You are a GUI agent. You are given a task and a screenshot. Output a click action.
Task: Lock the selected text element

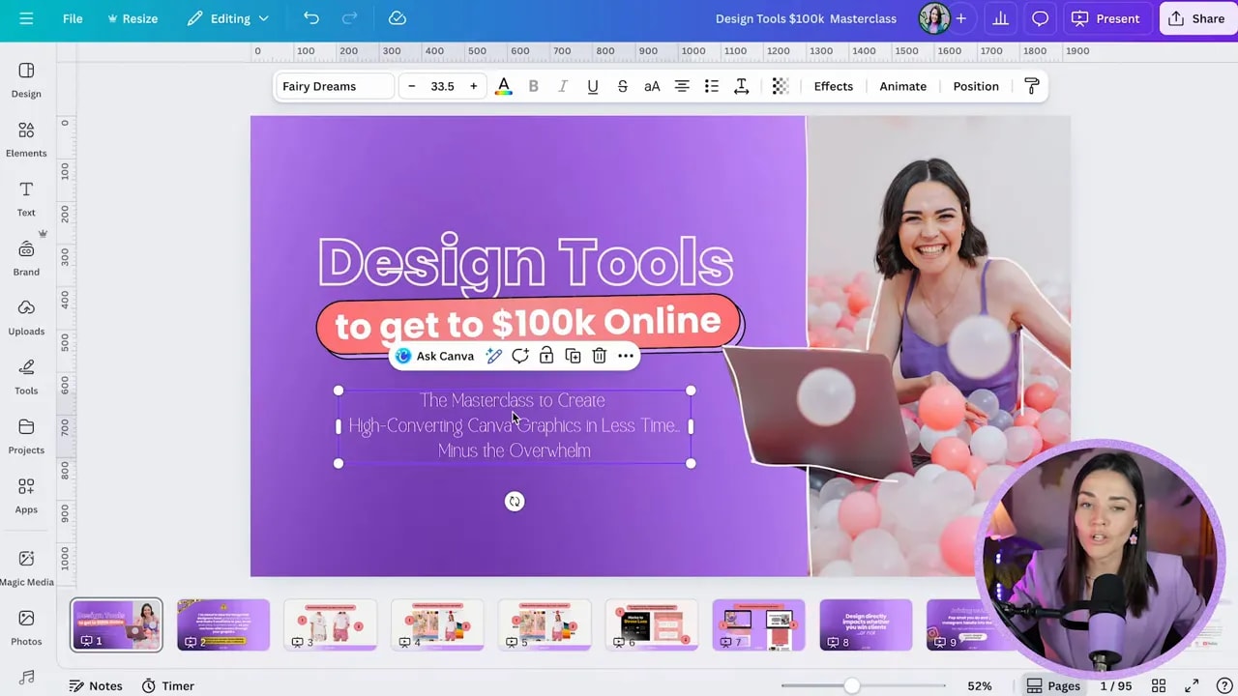[x=546, y=356]
